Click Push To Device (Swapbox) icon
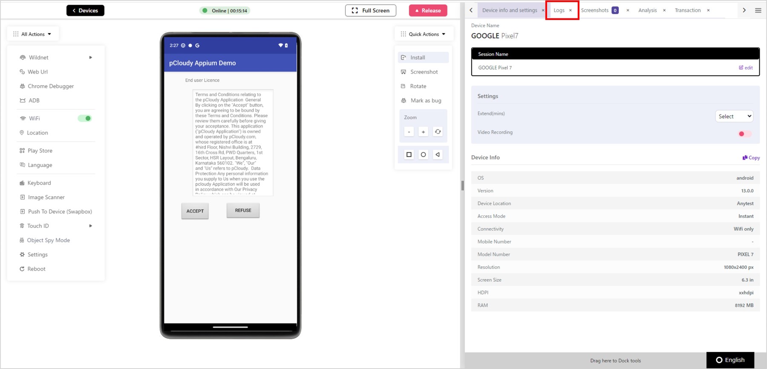Image resolution: width=767 pixels, height=369 pixels. 22,212
